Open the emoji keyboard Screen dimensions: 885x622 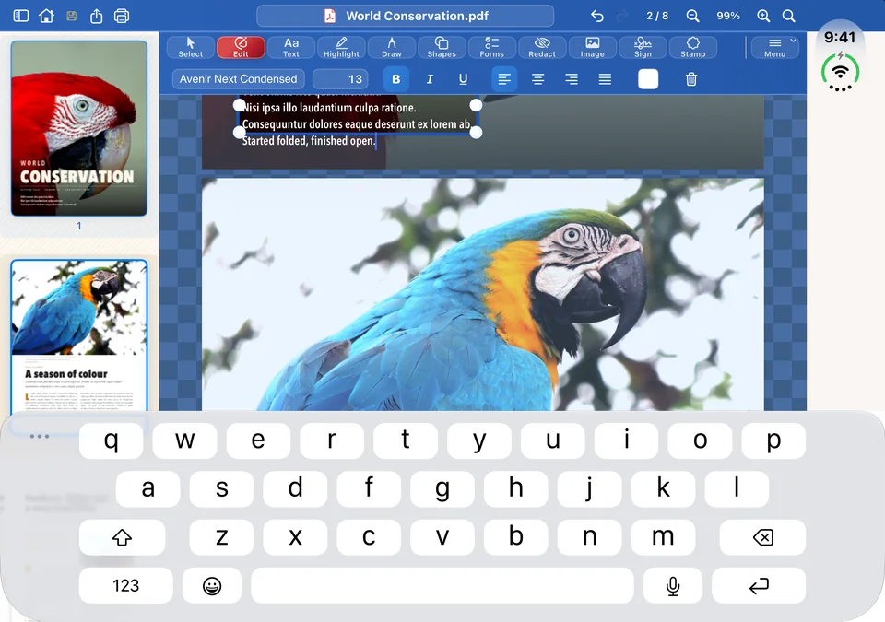click(x=212, y=585)
